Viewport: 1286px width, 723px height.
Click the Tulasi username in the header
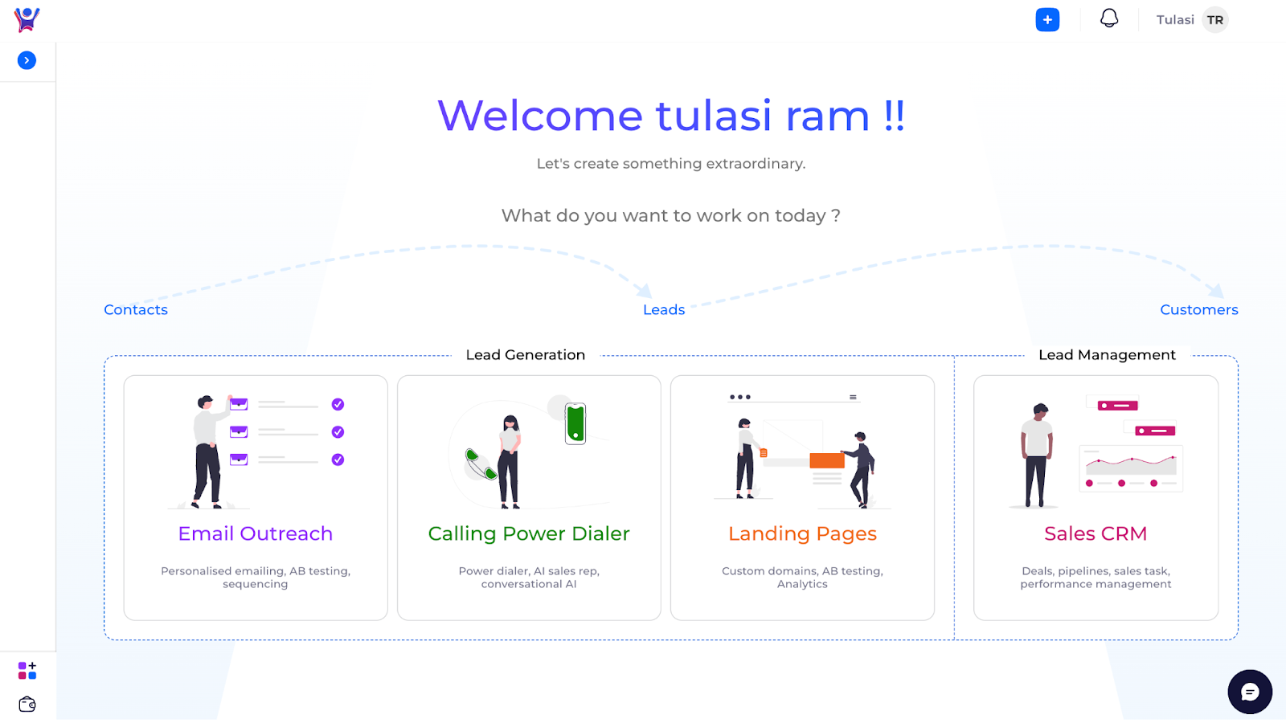(x=1175, y=20)
